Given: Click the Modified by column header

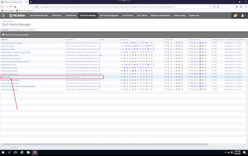Looking at the screenshot, I should coord(241,40).
